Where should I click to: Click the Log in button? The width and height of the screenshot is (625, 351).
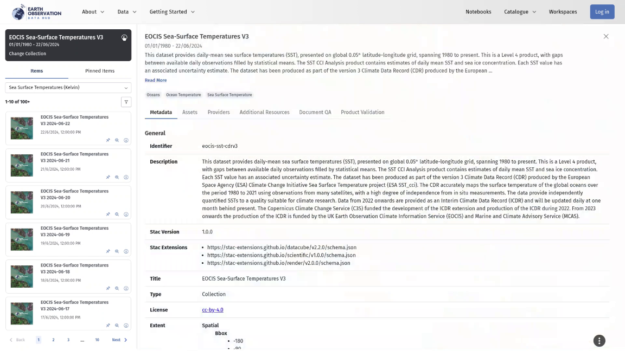[x=602, y=12]
